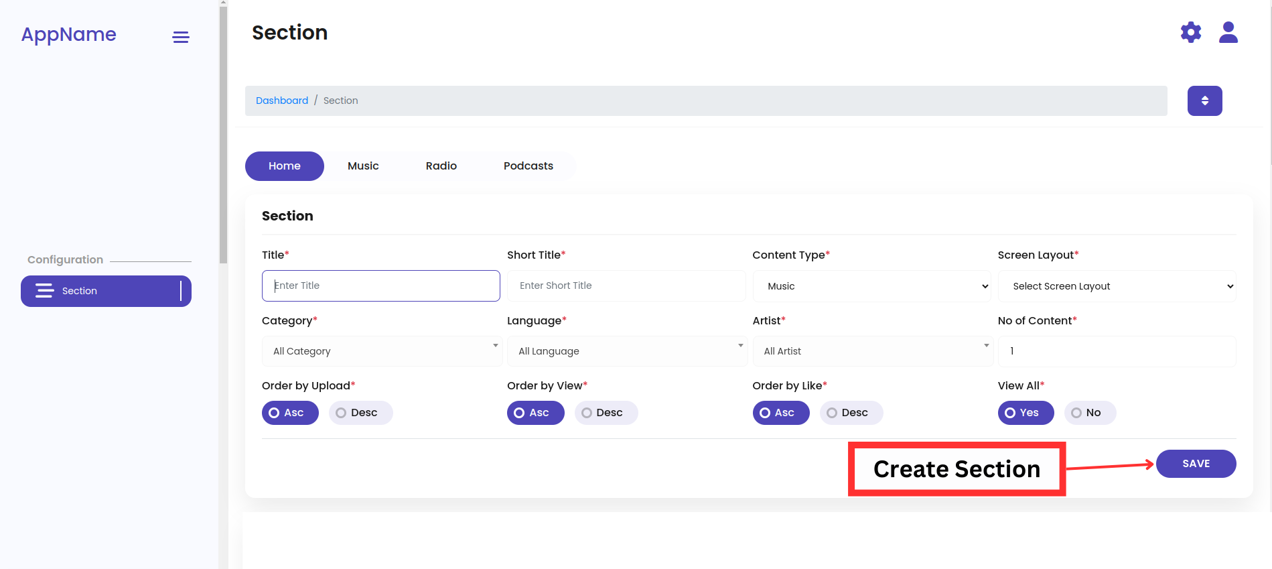Click the hamburger menu icon beside AppName
This screenshot has height=569, width=1272.
pos(181,38)
